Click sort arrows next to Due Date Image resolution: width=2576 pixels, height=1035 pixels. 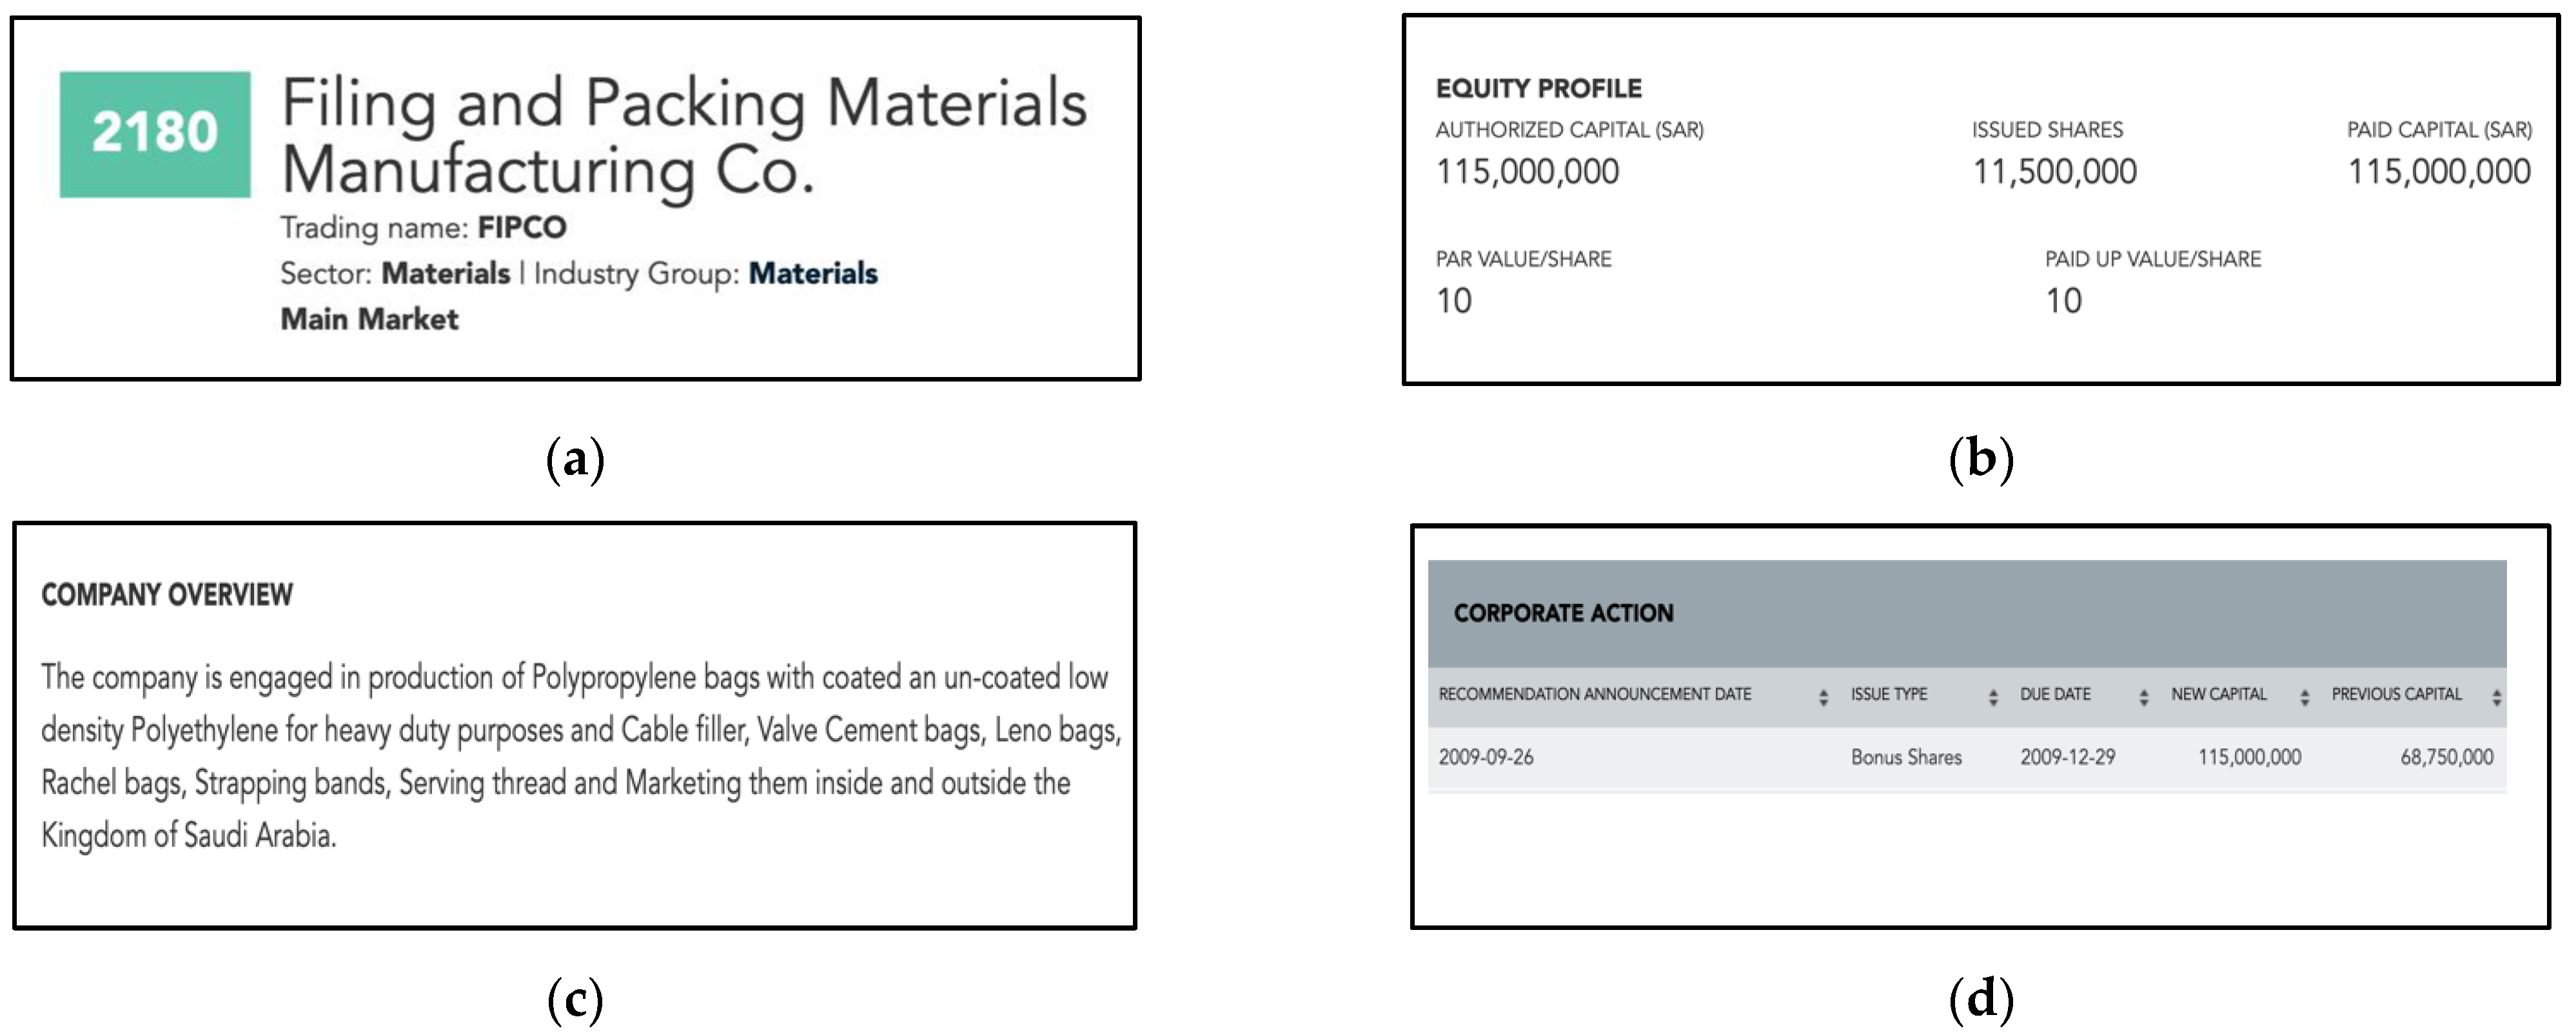[2143, 697]
